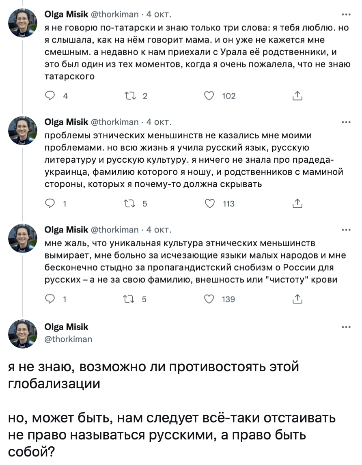Open more options on the dying cultures tweet
Screen dimensions: 362x465
pyautogui.click(x=346, y=230)
